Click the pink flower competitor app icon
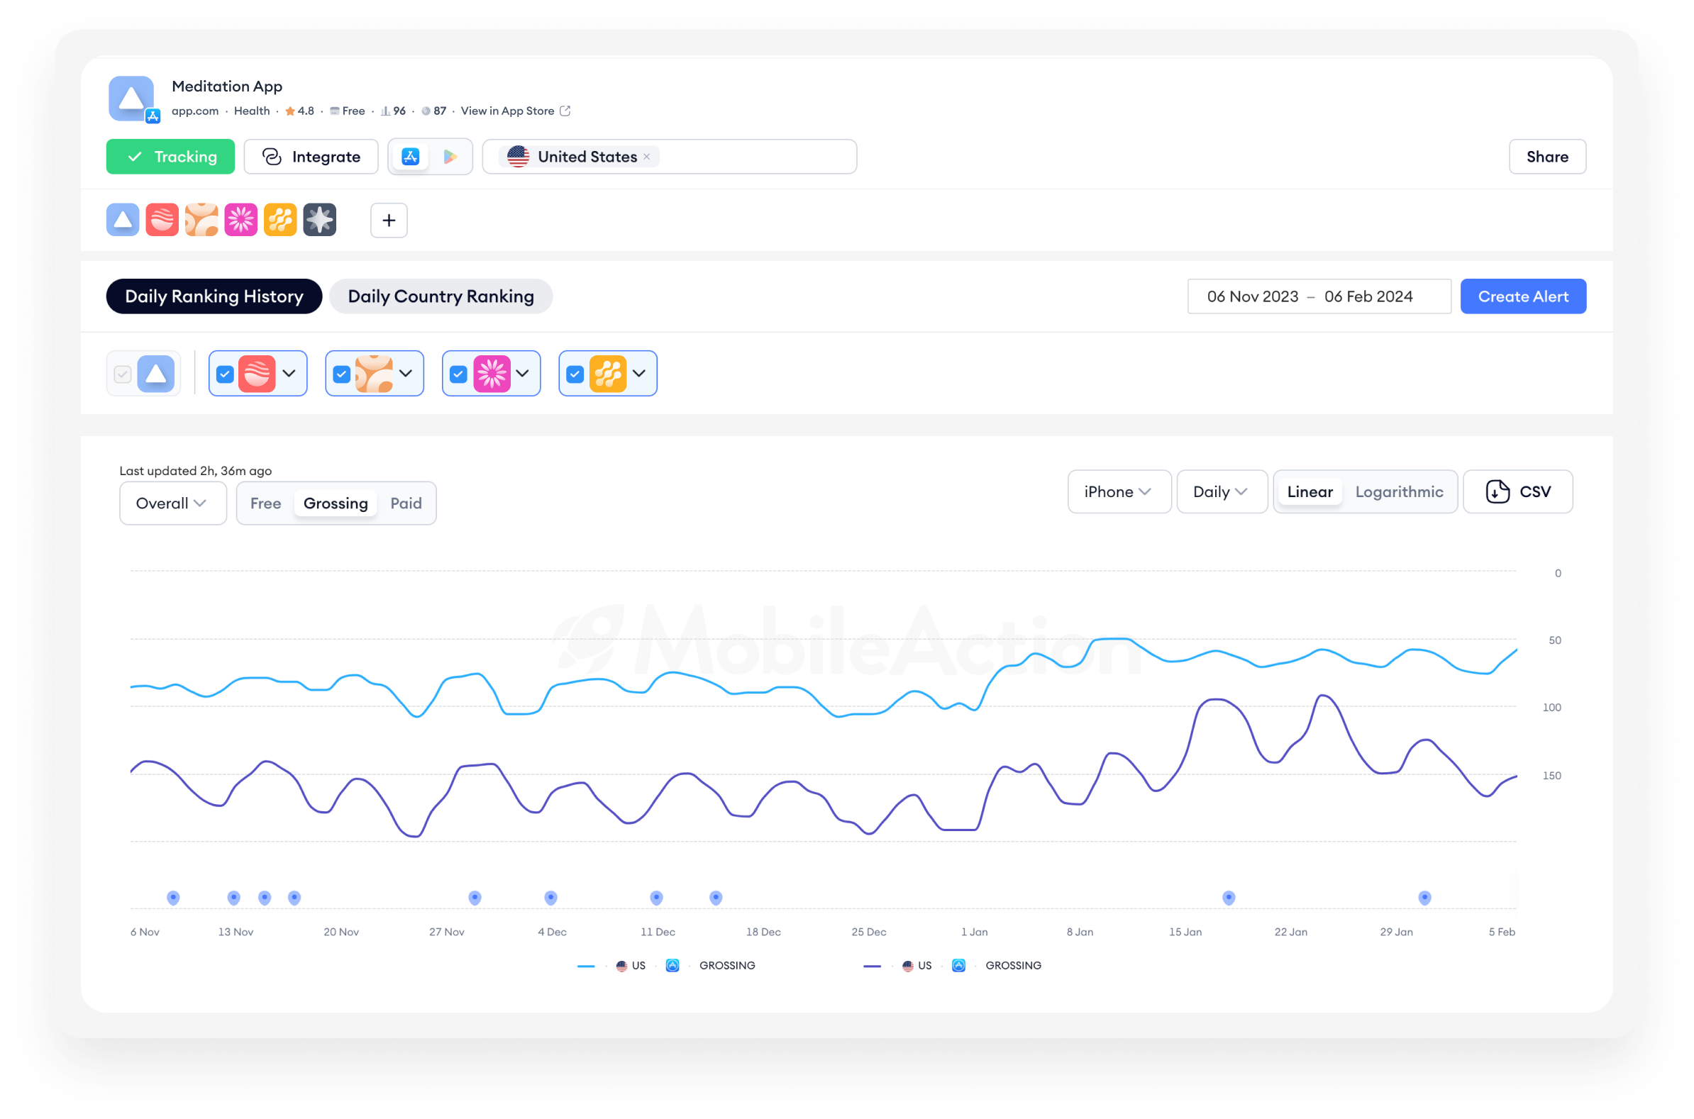 [240, 220]
